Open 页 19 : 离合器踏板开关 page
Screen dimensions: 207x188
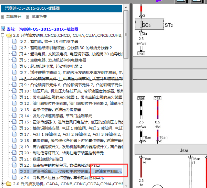[71, 147]
